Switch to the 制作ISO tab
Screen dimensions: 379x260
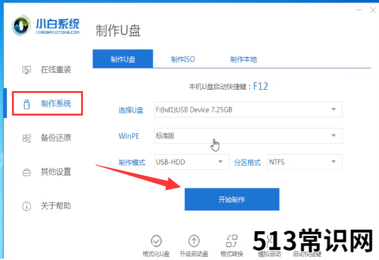pyautogui.click(x=183, y=59)
